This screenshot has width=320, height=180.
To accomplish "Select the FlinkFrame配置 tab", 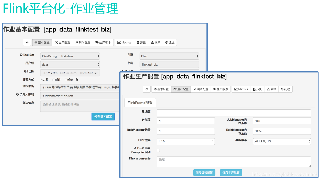I will [x=140, y=103].
